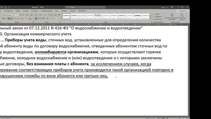Click the user account avatar
The width and height of the screenshot is (211, 119).
pyautogui.click(x=167, y=7)
